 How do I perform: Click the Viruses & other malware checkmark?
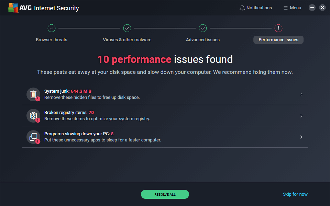click(x=127, y=28)
